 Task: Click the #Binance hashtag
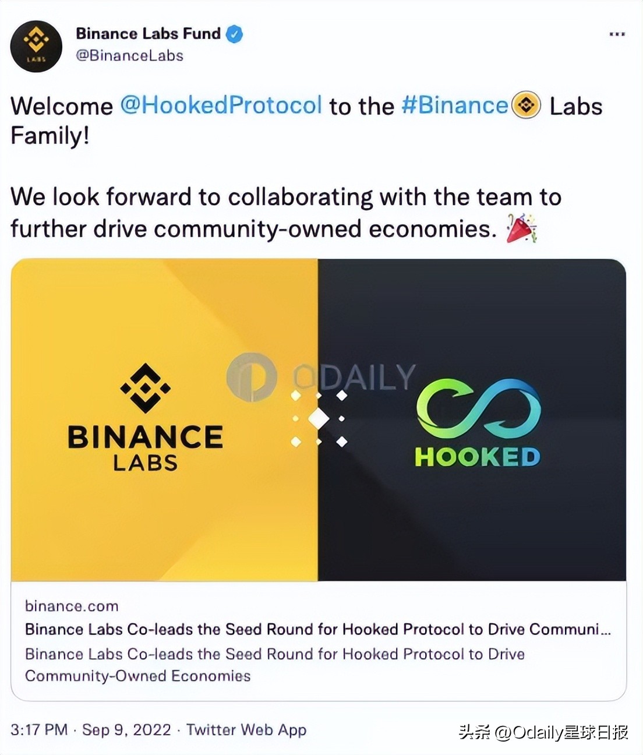coord(455,105)
